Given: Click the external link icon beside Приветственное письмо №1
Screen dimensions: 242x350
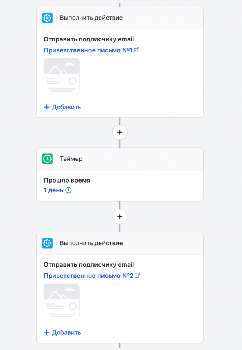Looking at the screenshot, I should [x=137, y=50].
